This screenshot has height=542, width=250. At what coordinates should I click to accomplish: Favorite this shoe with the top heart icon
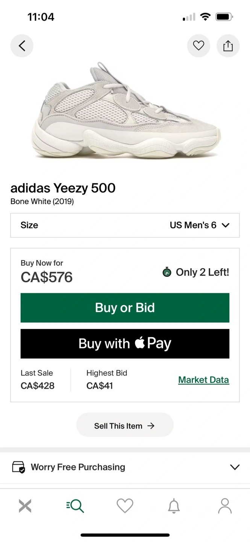coord(198,46)
